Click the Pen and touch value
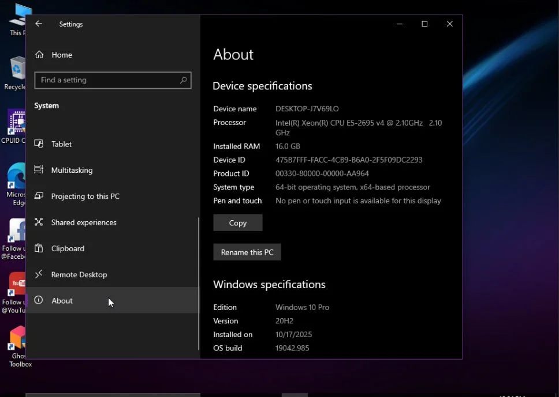Image resolution: width=559 pixels, height=397 pixels. pos(358,201)
